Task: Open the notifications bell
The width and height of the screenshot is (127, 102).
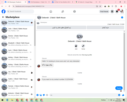Action: (x=117, y=11)
